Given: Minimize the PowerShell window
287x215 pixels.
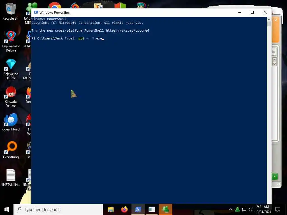Looking at the screenshot, I should pyautogui.click(x=240, y=12).
